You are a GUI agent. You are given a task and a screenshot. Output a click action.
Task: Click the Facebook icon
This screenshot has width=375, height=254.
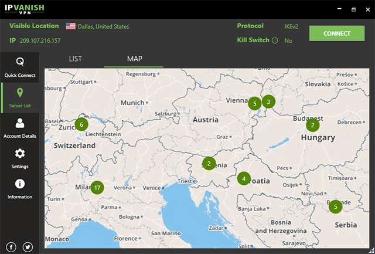[x=11, y=247]
